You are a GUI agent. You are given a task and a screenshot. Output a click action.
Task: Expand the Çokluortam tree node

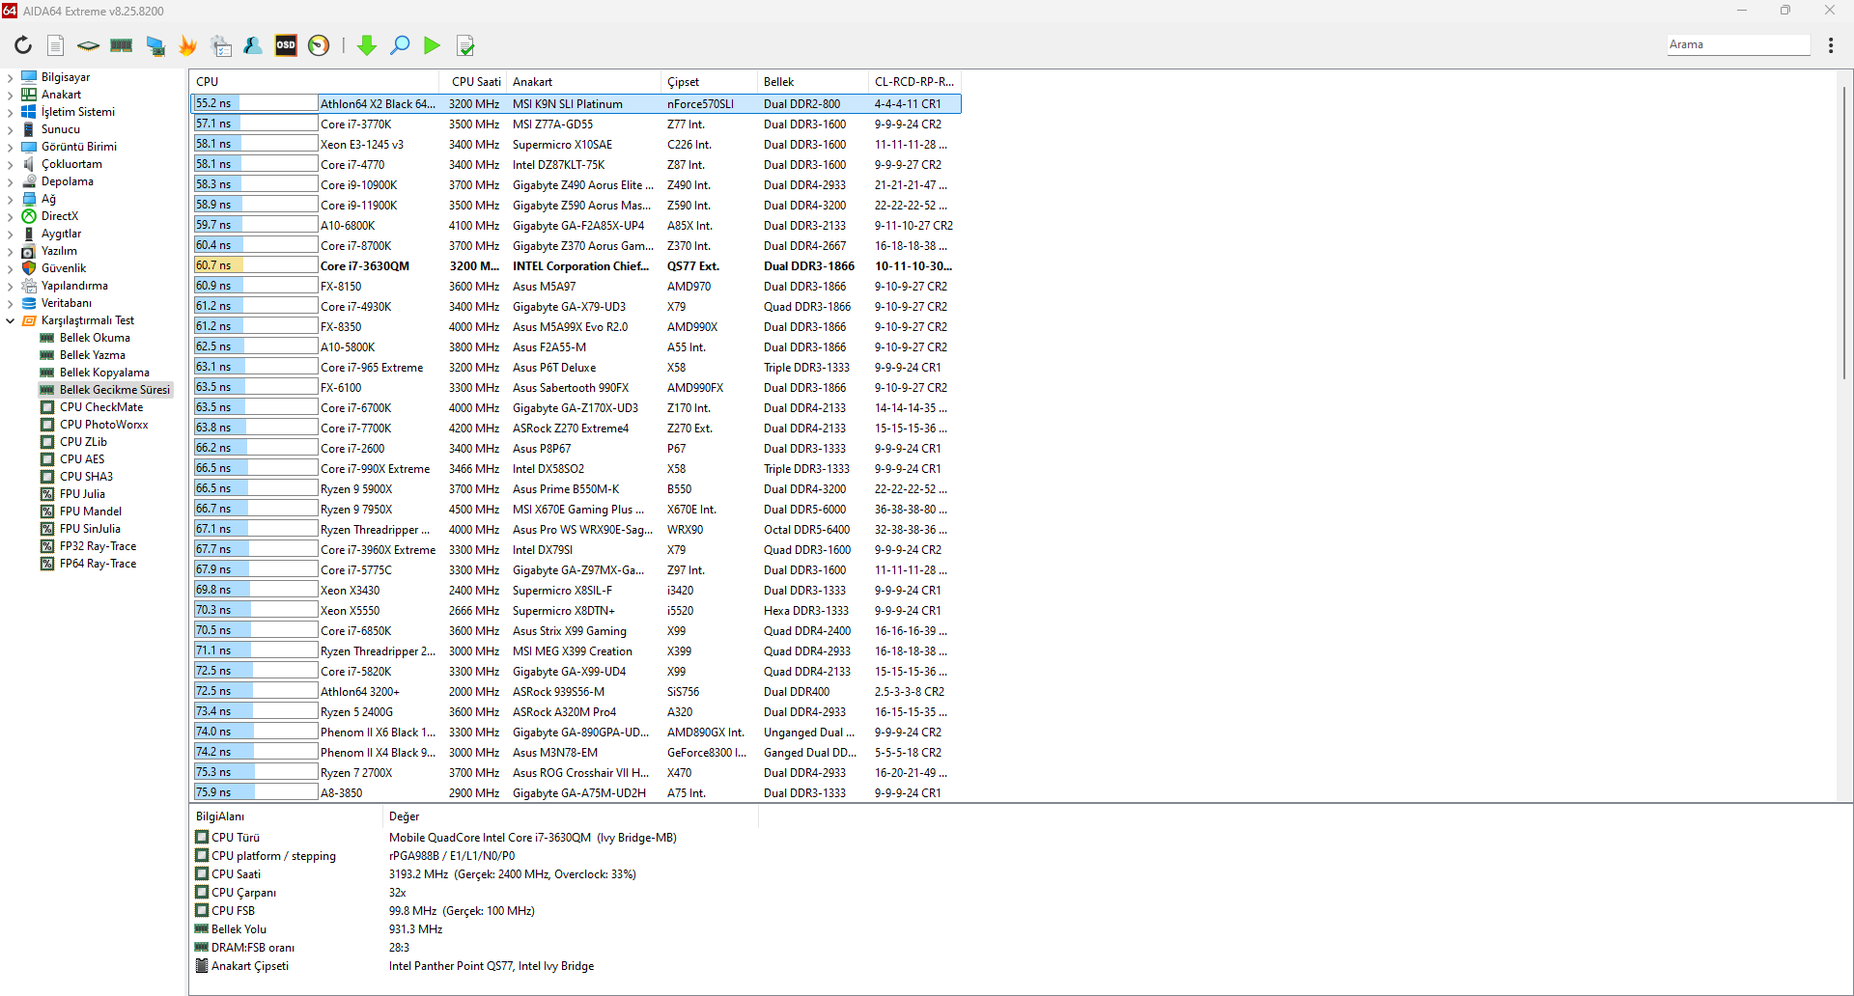[10, 164]
